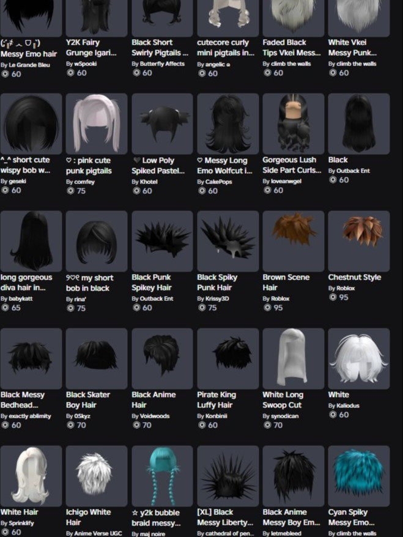
Task: Open creator Roblox under Chestnut Style
Action: (346, 288)
